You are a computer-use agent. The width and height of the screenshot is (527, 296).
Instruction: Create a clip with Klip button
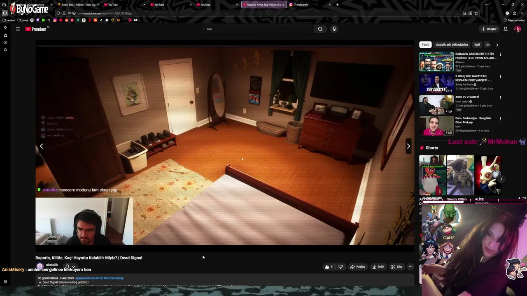click(x=396, y=267)
